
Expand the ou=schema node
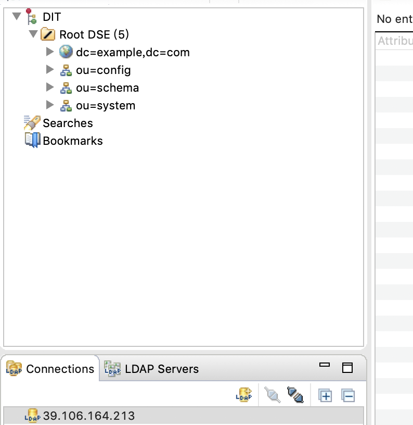[x=49, y=87]
